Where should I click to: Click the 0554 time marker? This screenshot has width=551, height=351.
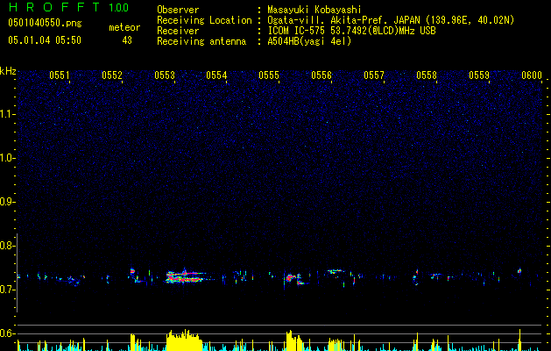(x=216, y=75)
